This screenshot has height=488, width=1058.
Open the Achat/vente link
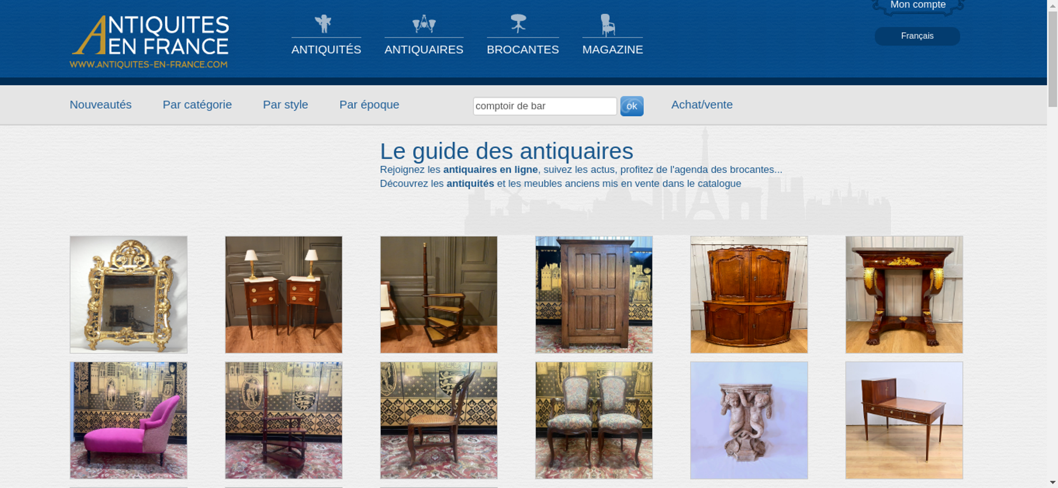[702, 105]
